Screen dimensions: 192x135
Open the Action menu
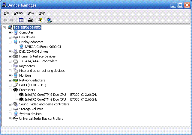[x=18, y=13]
